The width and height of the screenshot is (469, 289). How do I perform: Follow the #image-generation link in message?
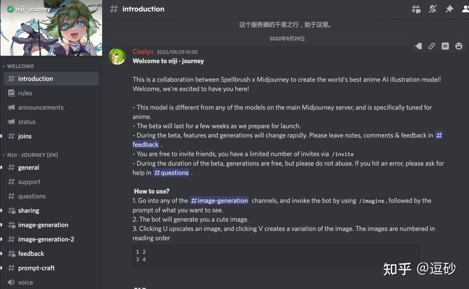[219, 201]
